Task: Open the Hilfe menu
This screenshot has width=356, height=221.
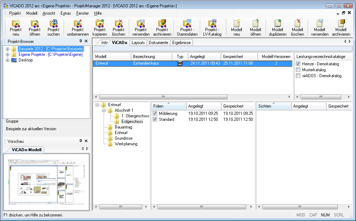Action: point(98,13)
